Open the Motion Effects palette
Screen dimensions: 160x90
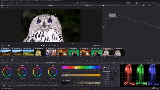[22, 60]
